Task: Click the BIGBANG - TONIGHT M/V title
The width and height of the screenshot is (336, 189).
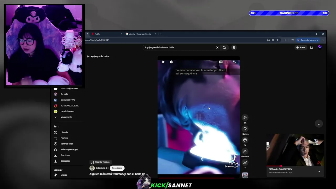Action: coord(280,169)
